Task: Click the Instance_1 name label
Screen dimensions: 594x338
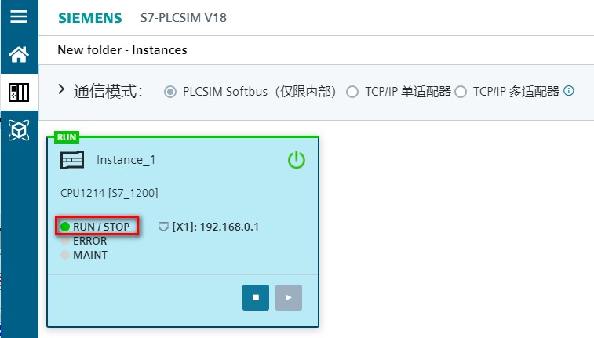Action: pyautogui.click(x=126, y=160)
